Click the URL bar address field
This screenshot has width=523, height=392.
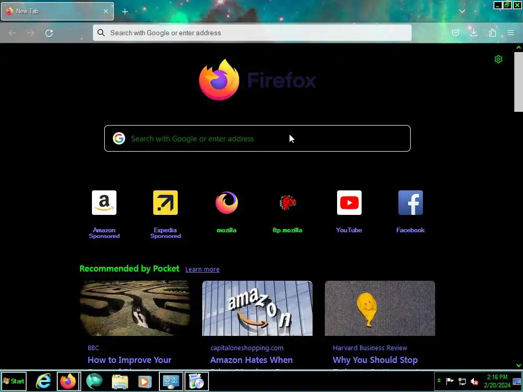(x=252, y=33)
